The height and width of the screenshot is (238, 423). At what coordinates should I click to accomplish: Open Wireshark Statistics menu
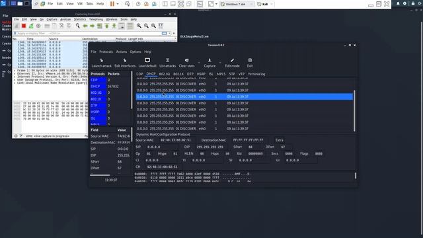click(80, 19)
